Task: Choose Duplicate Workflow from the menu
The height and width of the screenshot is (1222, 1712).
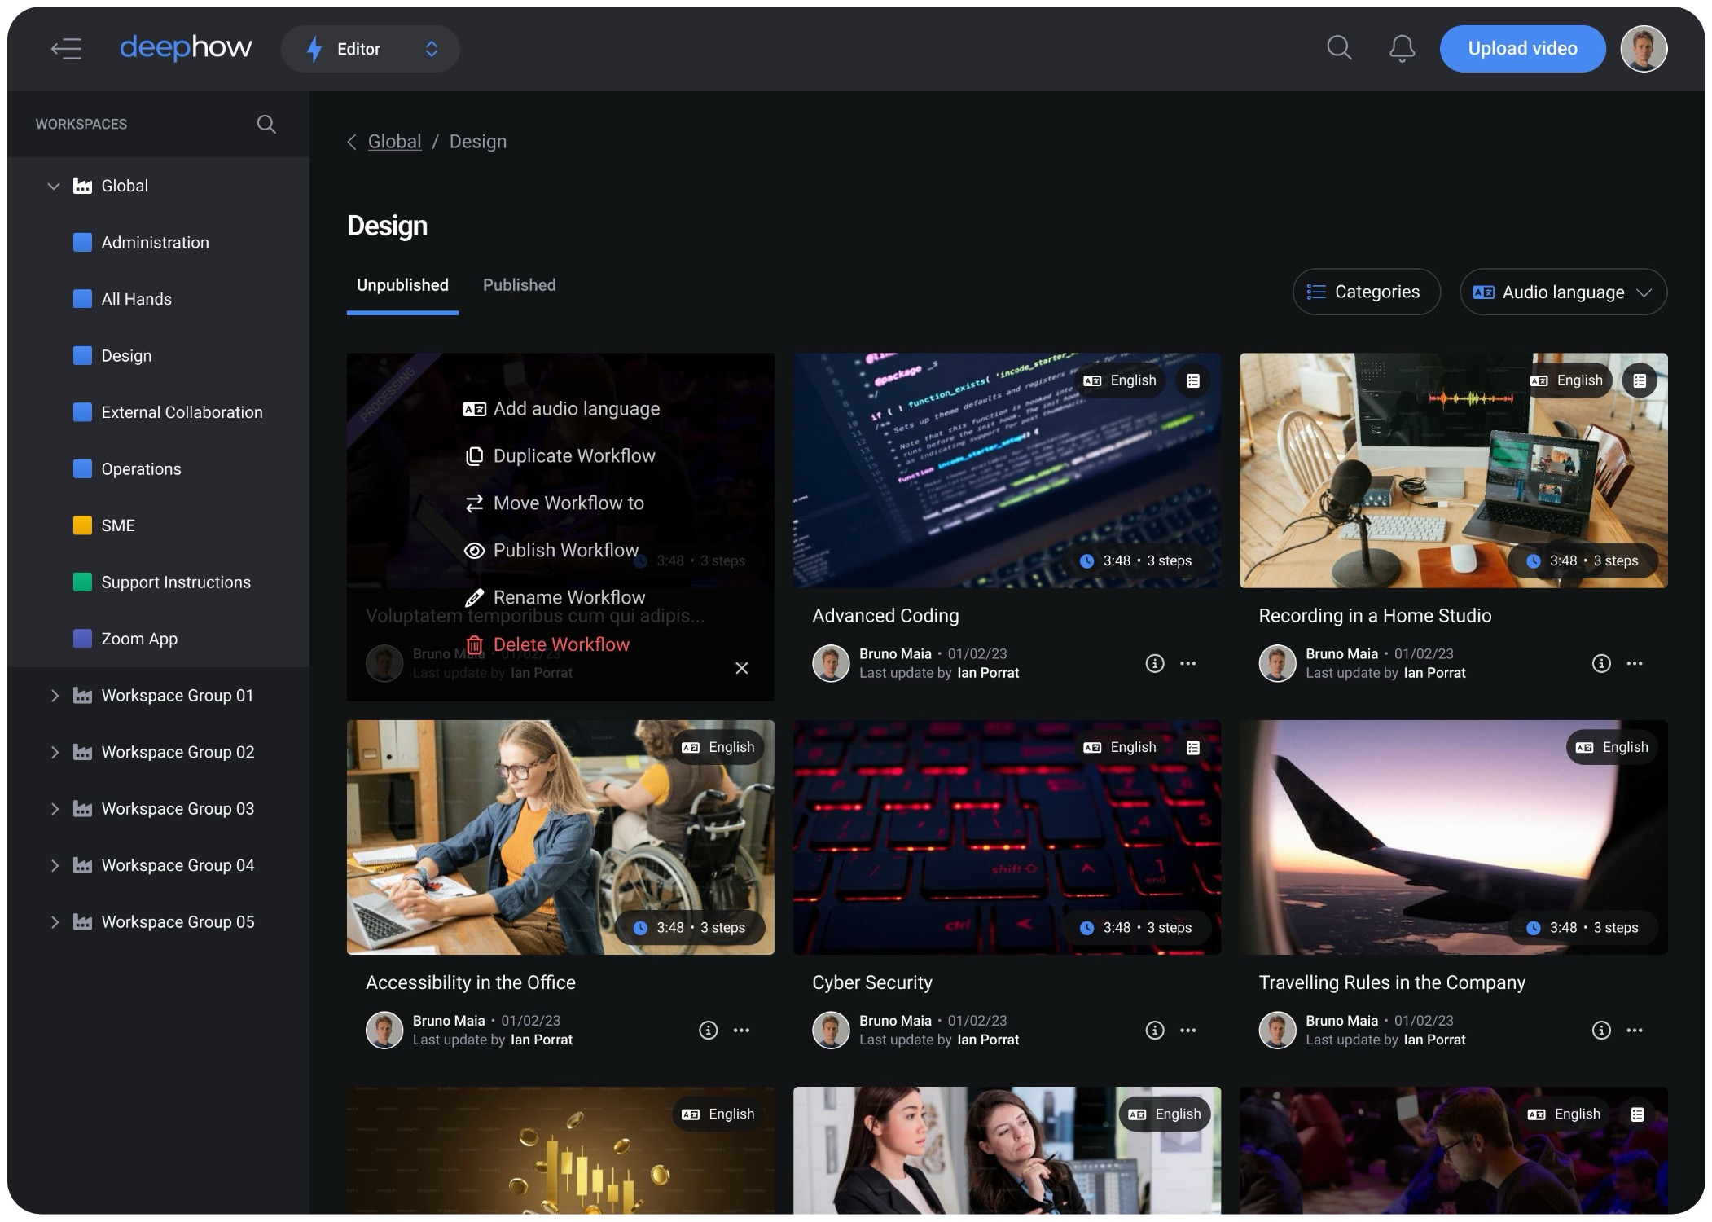Action: point(560,456)
